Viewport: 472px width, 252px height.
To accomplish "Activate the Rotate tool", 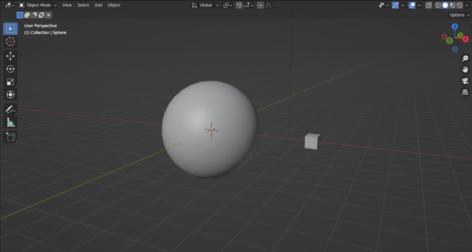I will (10, 69).
